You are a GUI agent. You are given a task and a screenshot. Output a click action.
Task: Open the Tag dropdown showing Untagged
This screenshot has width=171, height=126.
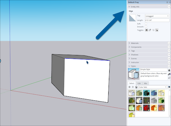click(157, 16)
